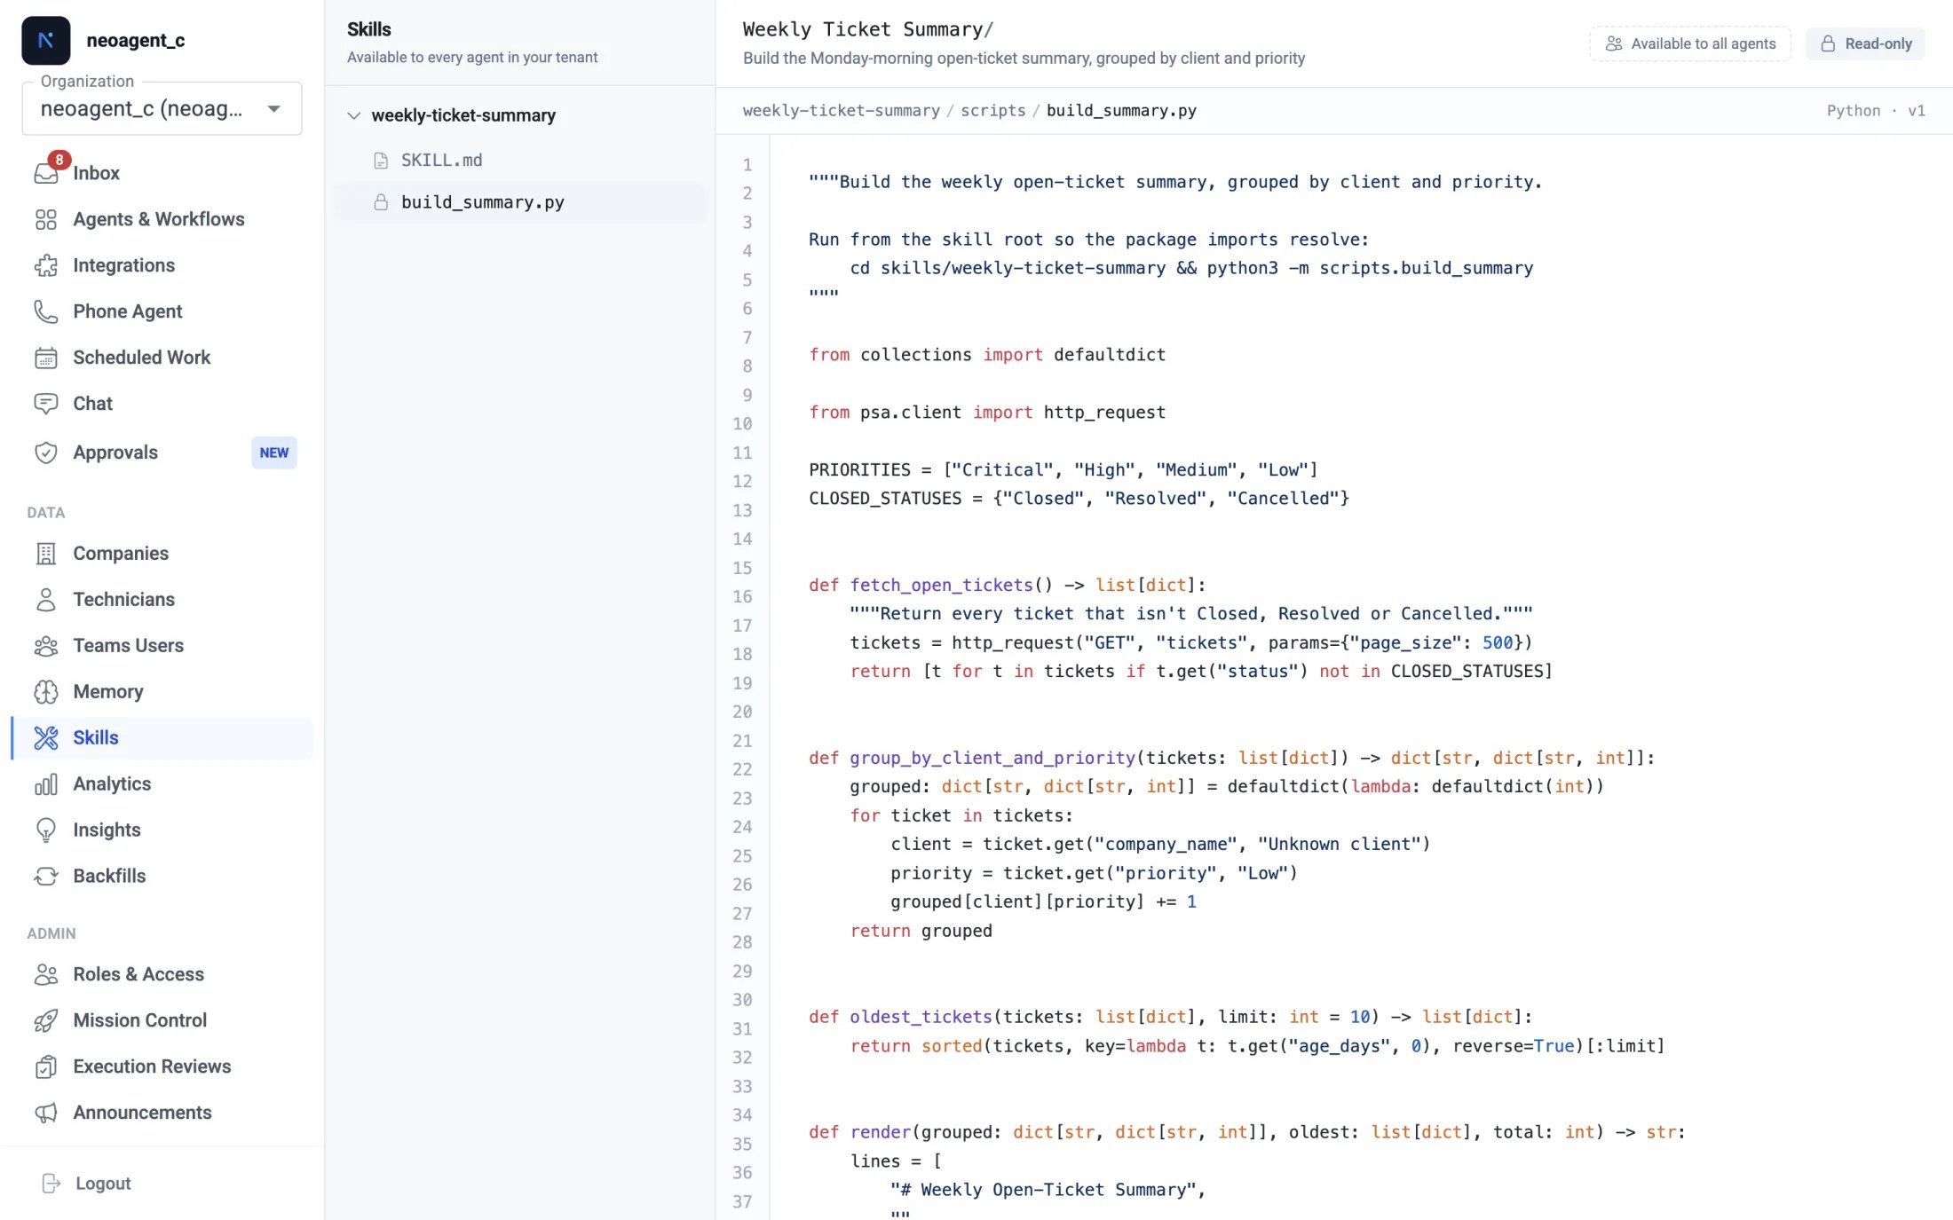The height and width of the screenshot is (1220, 1953).
Task: Click the Analytics bar chart icon
Action: (46, 784)
